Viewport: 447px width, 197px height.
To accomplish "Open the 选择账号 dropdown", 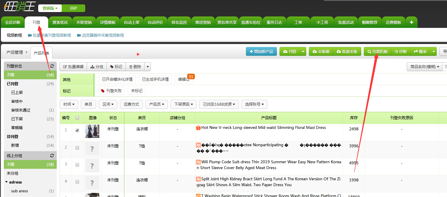I will click(x=254, y=104).
